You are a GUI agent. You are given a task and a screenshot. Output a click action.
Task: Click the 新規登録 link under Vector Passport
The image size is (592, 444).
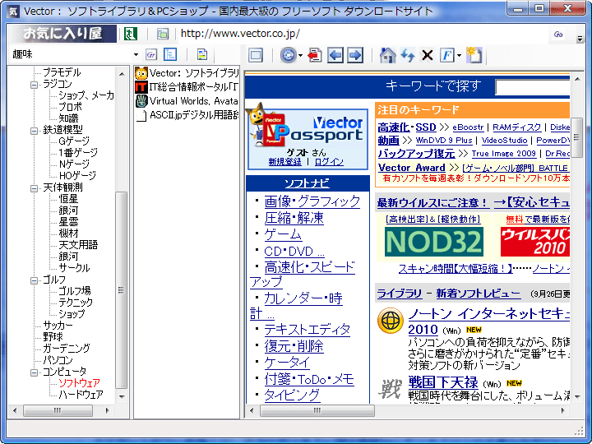pyautogui.click(x=284, y=162)
